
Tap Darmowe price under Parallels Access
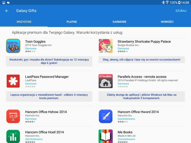[x=123, y=84]
